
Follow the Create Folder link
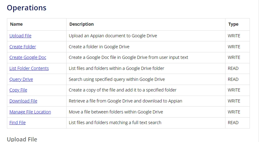(23, 47)
